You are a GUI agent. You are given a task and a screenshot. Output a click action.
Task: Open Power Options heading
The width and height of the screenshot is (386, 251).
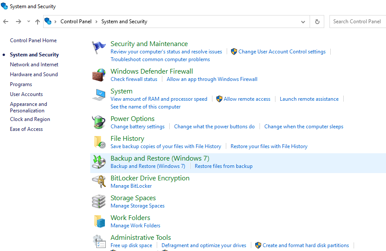133,118
